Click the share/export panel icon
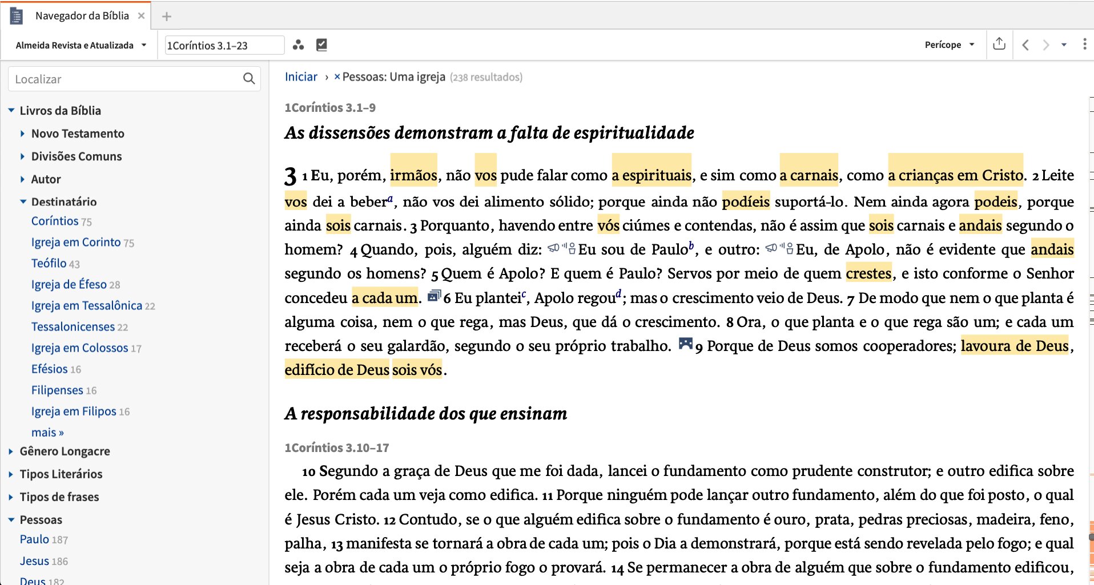The width and height of the screenshot is (1094, 585). pos(999,44)
